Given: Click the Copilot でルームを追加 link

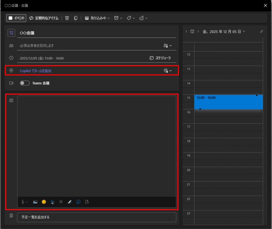Looking at the screenshot, I should 35,71.
